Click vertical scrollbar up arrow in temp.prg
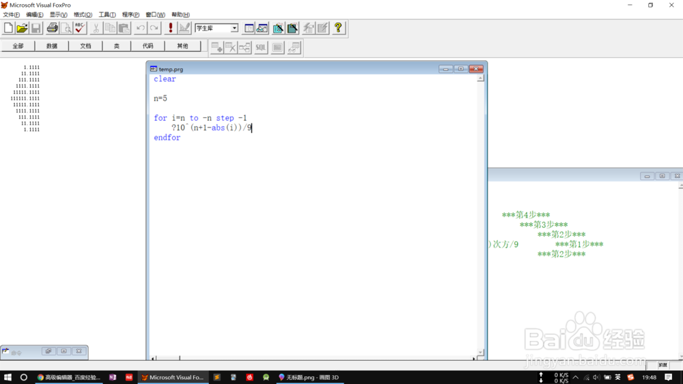683x384 pixels. tap(480, 78)
